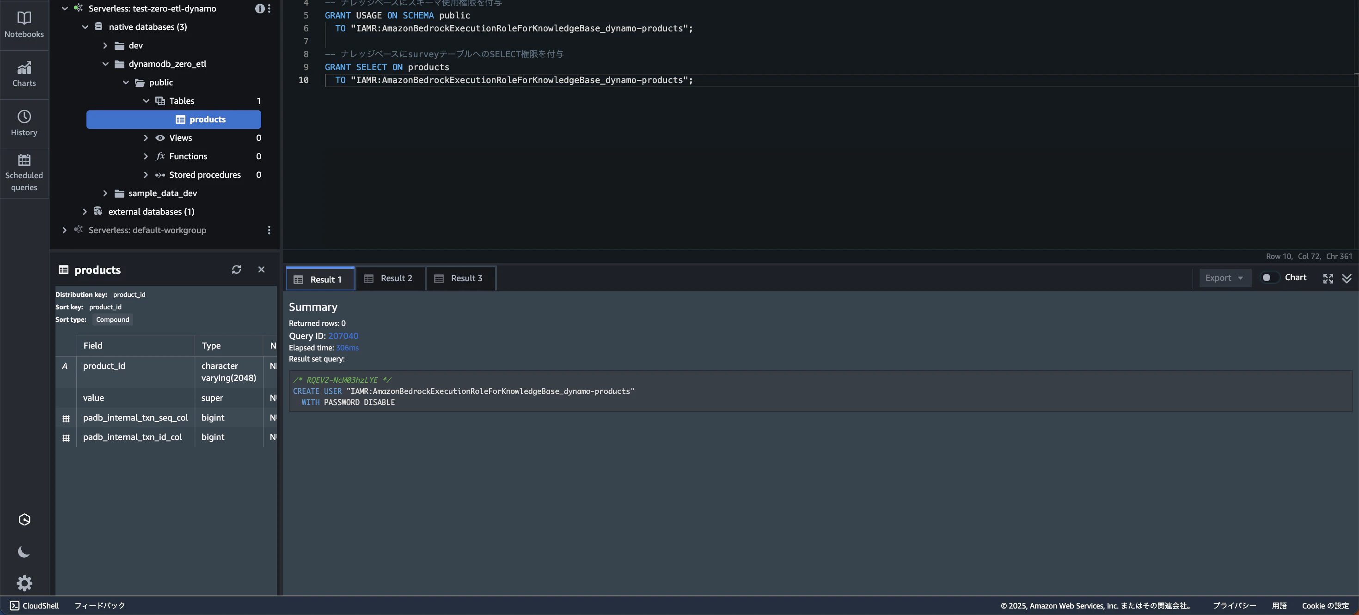Collapse the results pane chevrons
The image size is (1359, 615).
coord(1347,278)
